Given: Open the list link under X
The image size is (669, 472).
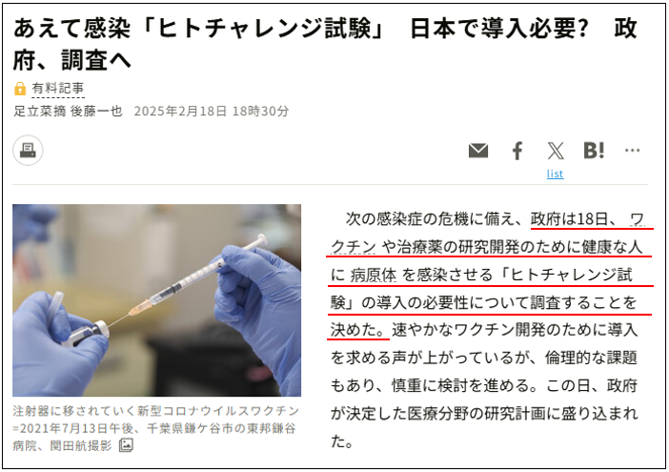Looking at the screenshot, I should pos(555,174).
